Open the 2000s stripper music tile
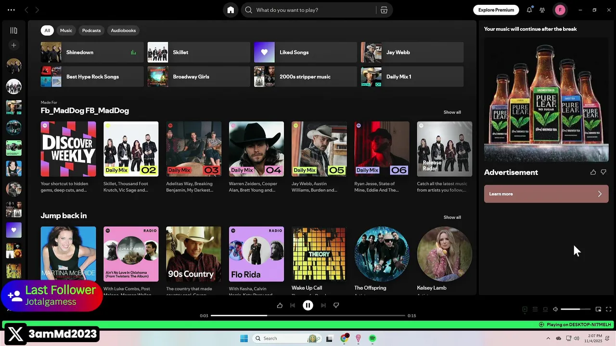 pyautogui.click(x=306, y=76)
